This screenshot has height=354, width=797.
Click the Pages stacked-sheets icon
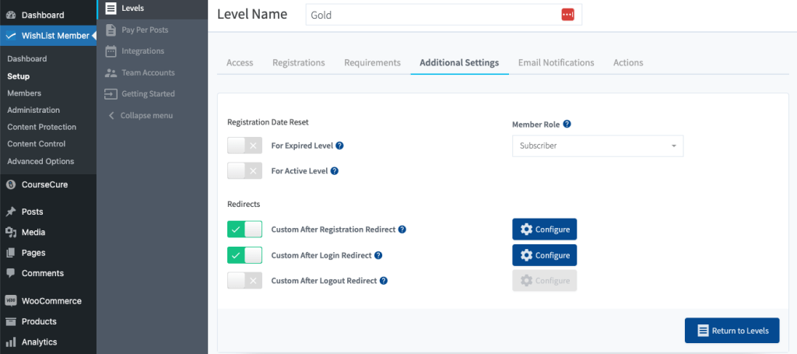coord(11,252)
